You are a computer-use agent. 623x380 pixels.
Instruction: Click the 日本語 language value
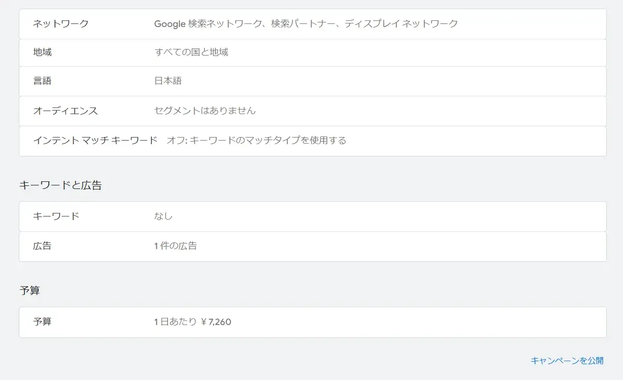(x=168, y=80)
